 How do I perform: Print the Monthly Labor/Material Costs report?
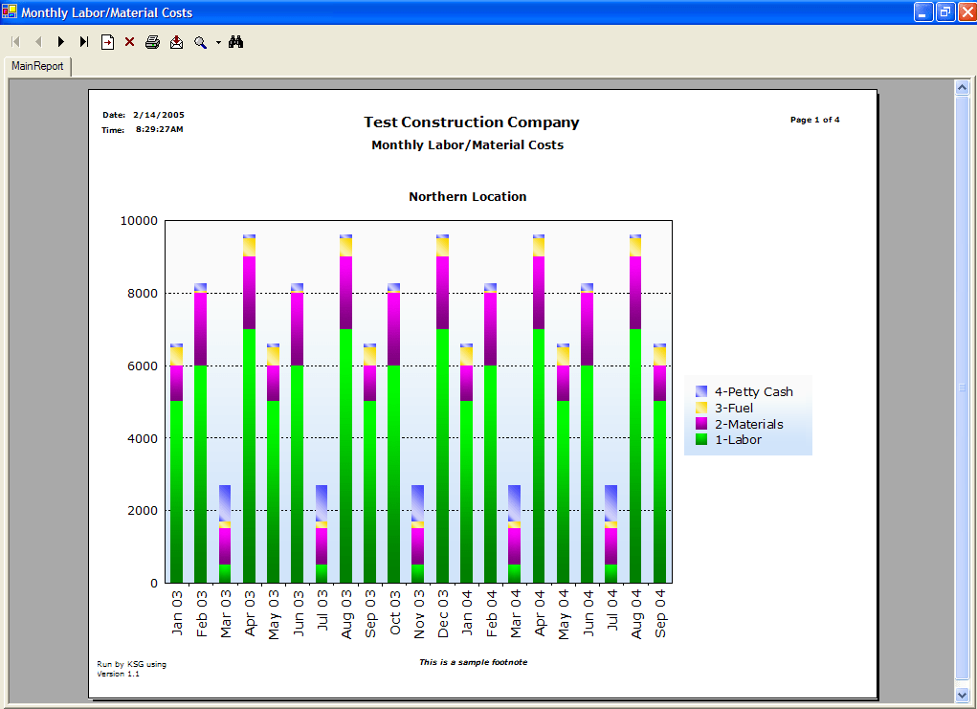[x=152, y=41]
